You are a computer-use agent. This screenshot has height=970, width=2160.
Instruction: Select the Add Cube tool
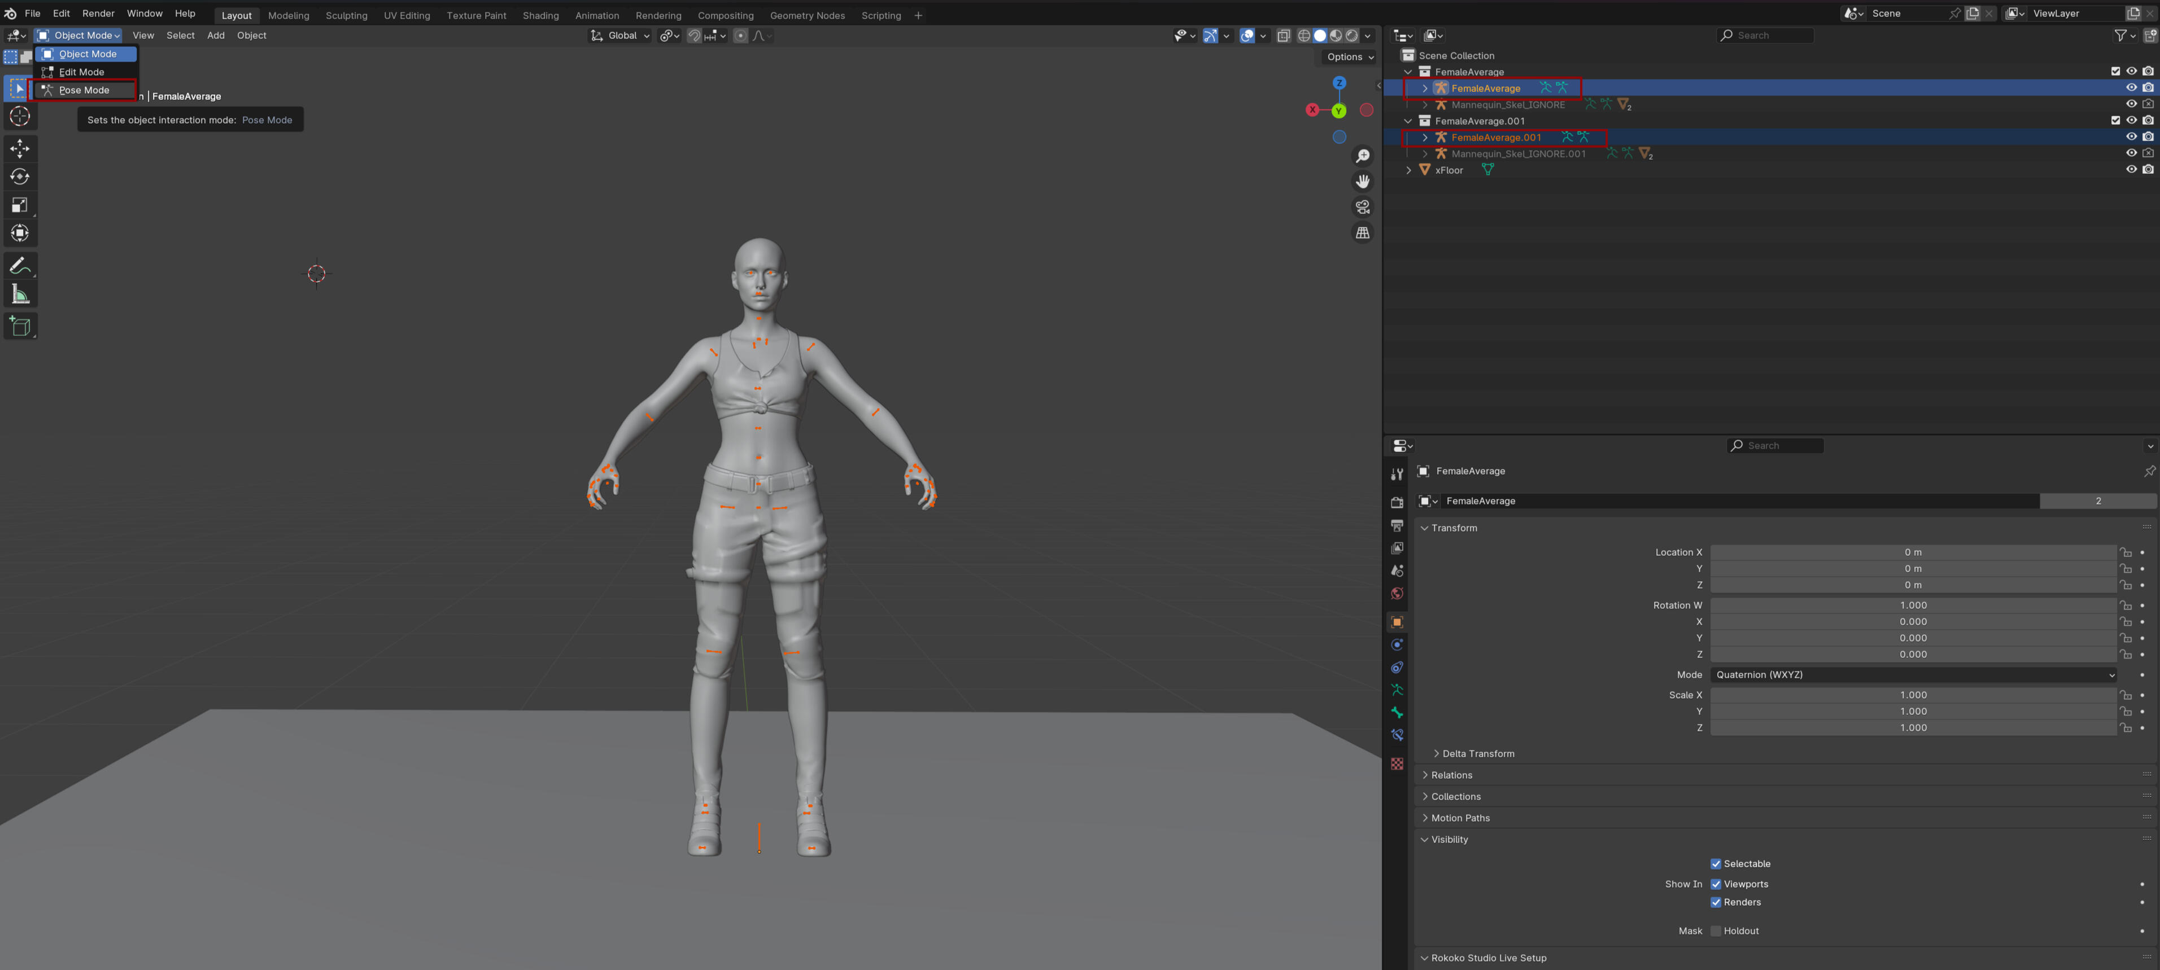[x=20, y=327]
